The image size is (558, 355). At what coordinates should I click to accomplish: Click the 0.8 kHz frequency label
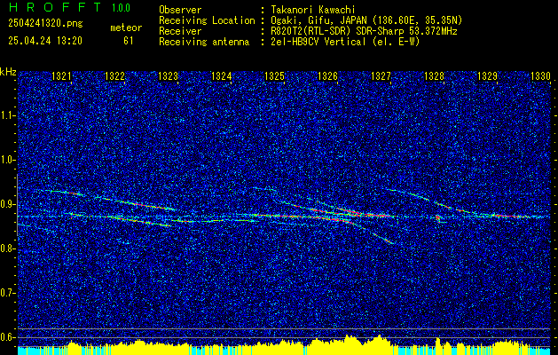(7, 248)
